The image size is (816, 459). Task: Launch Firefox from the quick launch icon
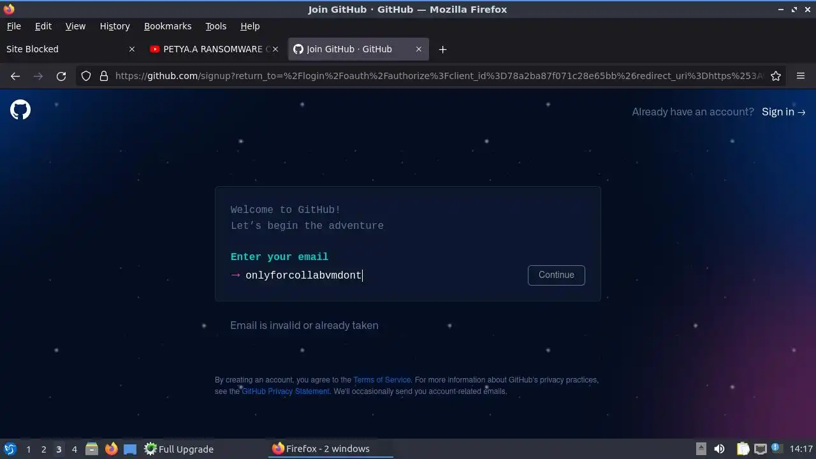(x=111, y=449)
